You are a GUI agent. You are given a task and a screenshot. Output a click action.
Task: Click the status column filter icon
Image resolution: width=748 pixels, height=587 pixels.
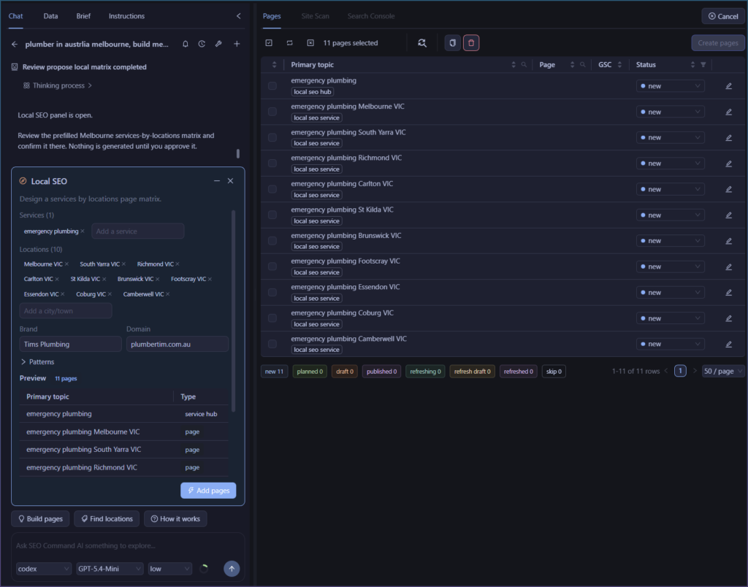click(x=703, y=65)
